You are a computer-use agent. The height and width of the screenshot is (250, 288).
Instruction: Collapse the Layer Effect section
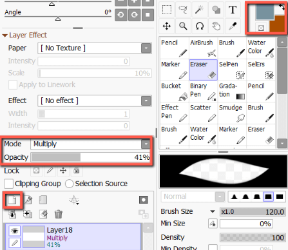click(x=5, y=35)
